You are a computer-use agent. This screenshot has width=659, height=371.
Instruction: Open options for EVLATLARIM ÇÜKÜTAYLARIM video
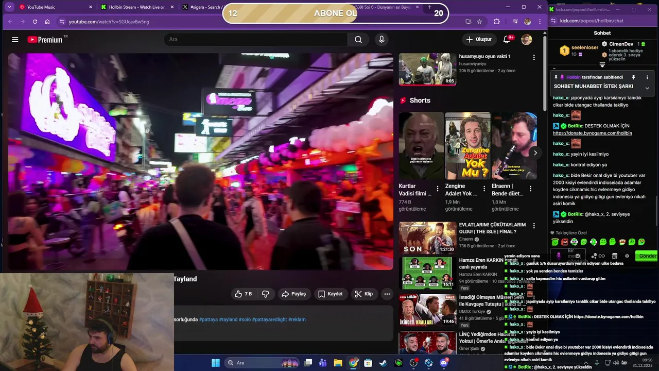[x=534, y=226]
